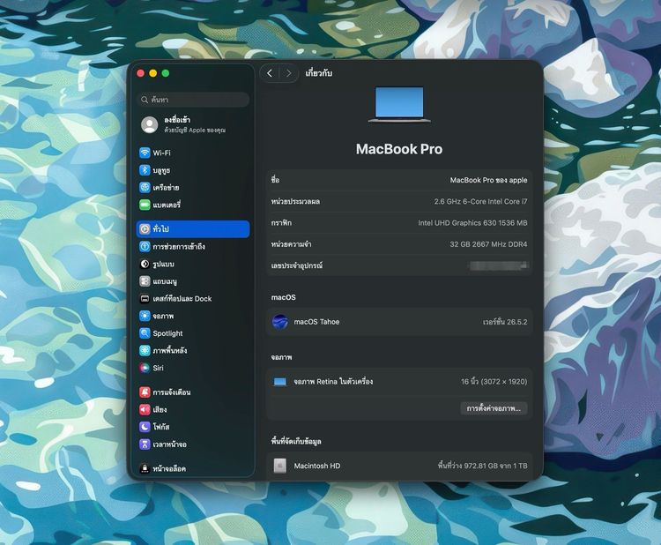661x545 pixels.
Task: Open Spotlight magnifier icon in sidebar
Action: (x=145, y=333)
